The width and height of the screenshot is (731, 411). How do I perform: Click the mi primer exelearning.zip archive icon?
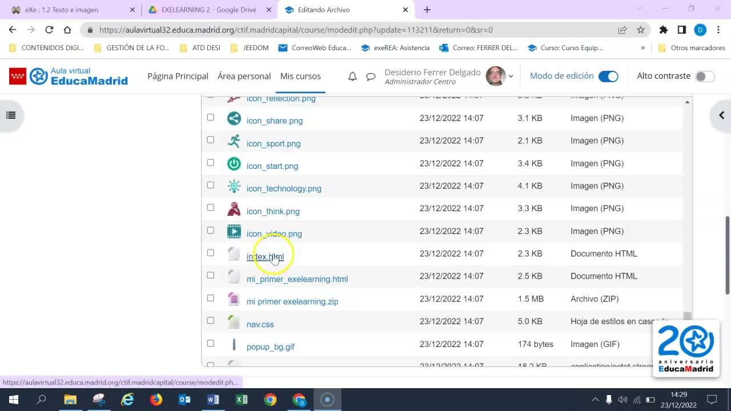pyautogui.click(x=234, y=299)
